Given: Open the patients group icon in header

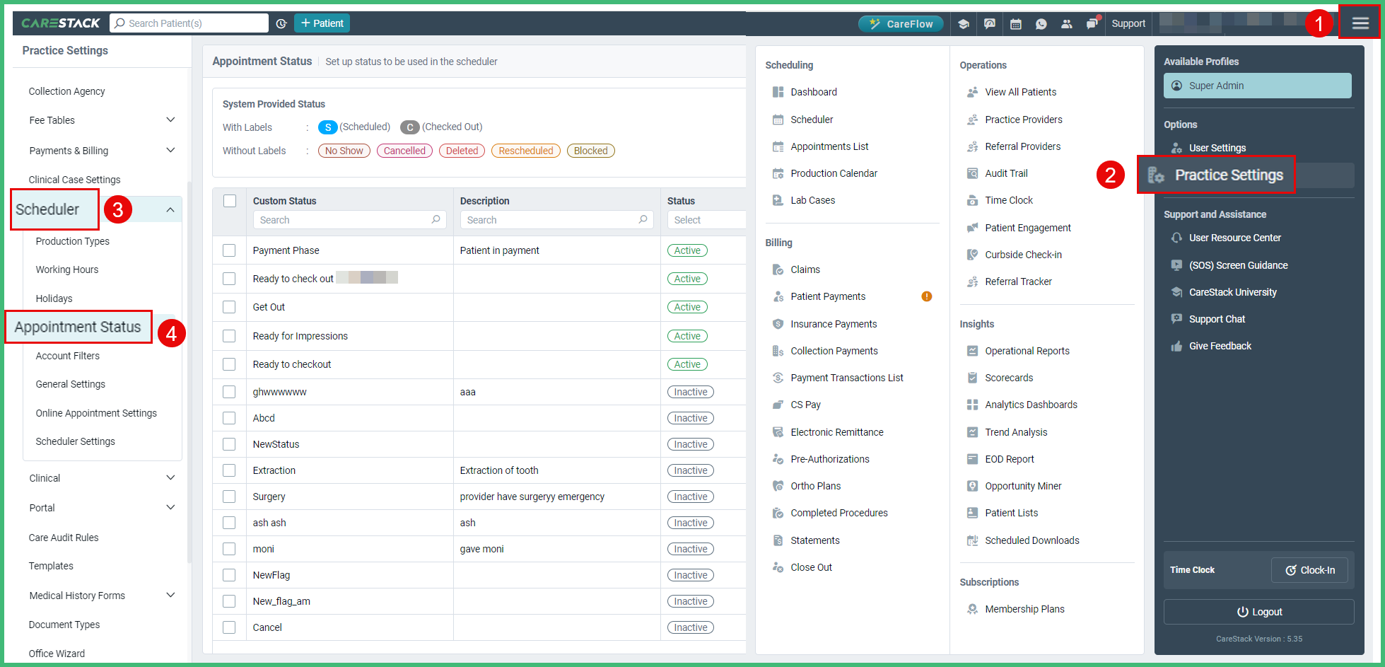Looking at the screenshot, I should click(x=1066, y=24).
